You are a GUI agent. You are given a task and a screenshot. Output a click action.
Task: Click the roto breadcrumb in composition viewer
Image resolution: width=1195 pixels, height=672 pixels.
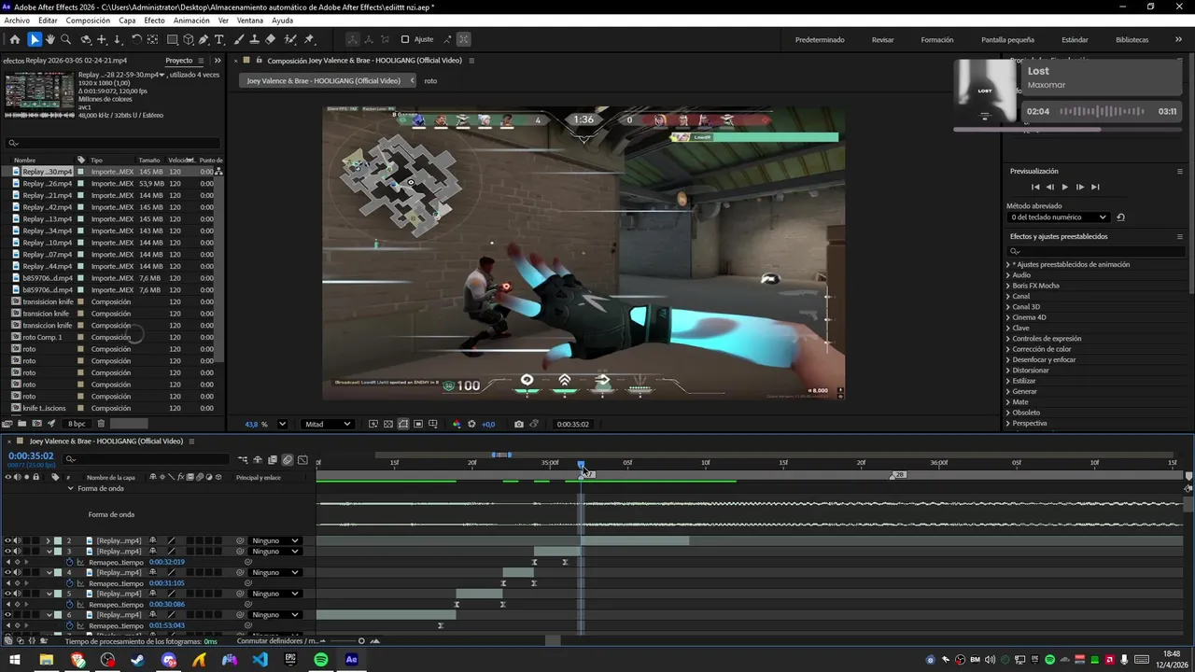pos(430,80)
